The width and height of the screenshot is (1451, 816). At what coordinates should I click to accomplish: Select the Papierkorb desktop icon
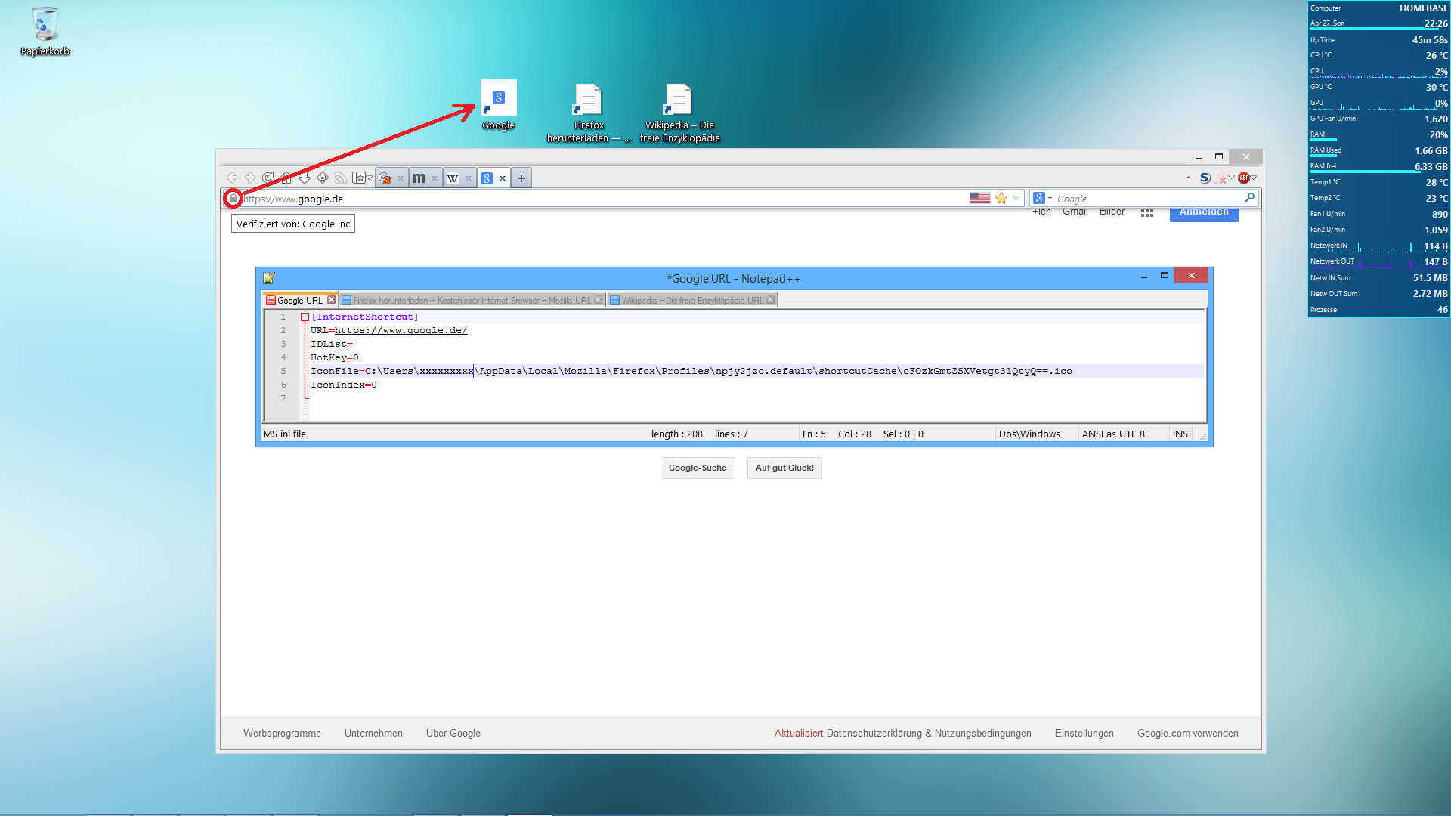(45, 32)
